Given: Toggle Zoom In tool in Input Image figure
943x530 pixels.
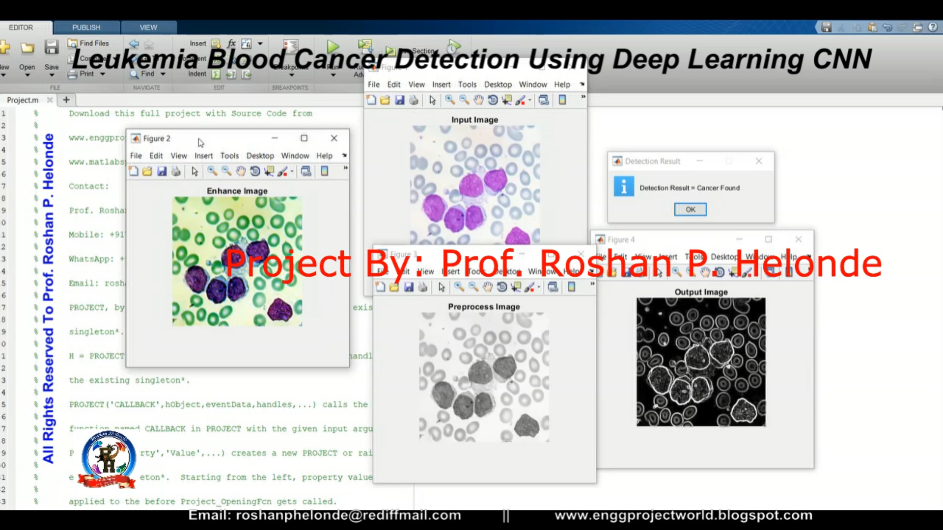Looking at the screenshot, I should click(x=450, y=100).
